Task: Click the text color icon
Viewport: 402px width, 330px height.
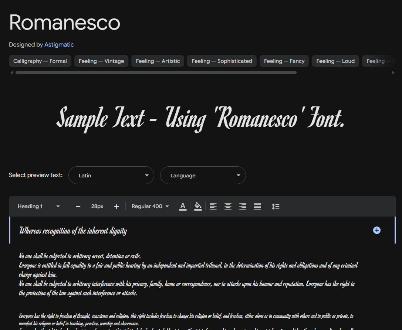Action: 183,206
